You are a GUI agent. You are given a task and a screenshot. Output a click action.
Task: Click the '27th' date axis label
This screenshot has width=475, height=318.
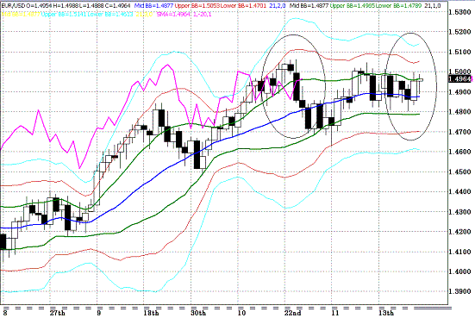(57, 313)
